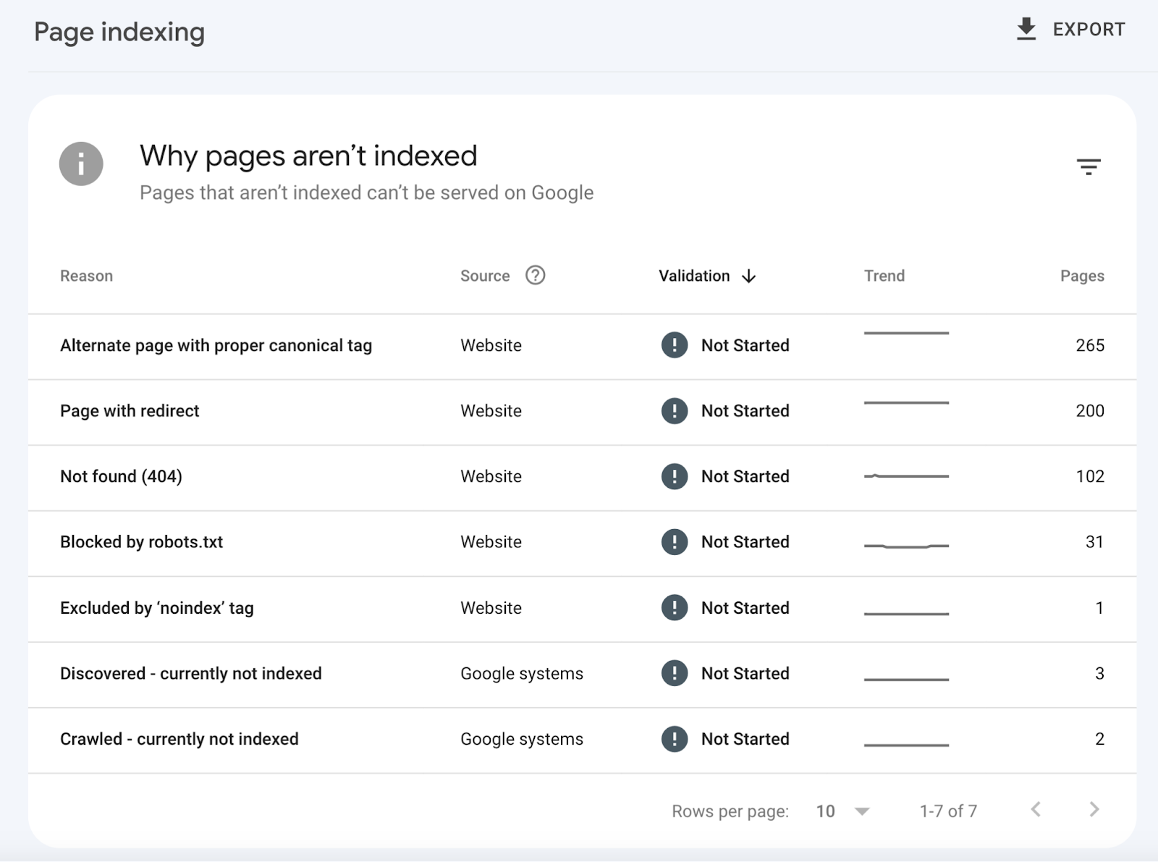Click the next page chevron in pagination
The height and width of the screenshot is (862, 1158).
click(1093, 811)
